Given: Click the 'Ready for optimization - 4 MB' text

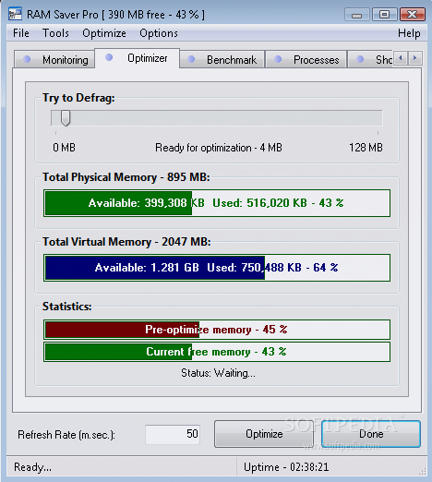Looking at the screenshot, I should point(219,148).
